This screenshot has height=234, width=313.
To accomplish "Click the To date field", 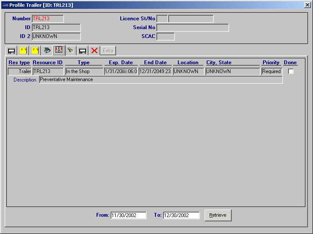I will pyautogui.click(x=181, y=215).
